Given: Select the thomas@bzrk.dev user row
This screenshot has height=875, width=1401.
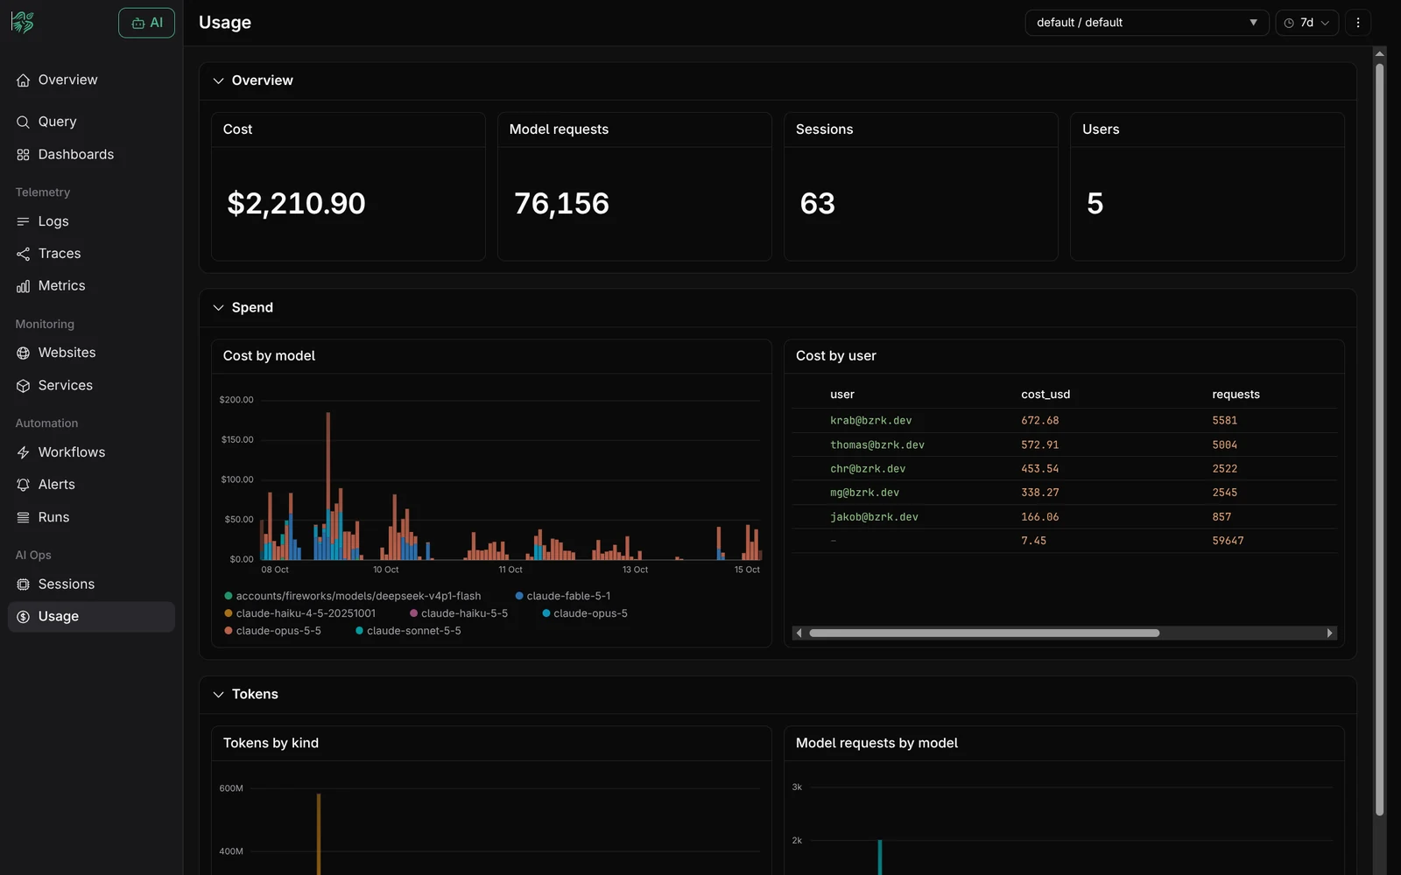Looking at the screenshot, I should [x=1065, y=445].
